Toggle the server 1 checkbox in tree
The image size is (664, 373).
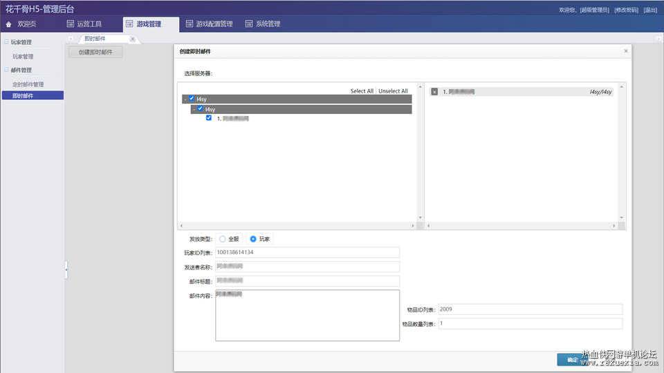click(x=209, y=118)
